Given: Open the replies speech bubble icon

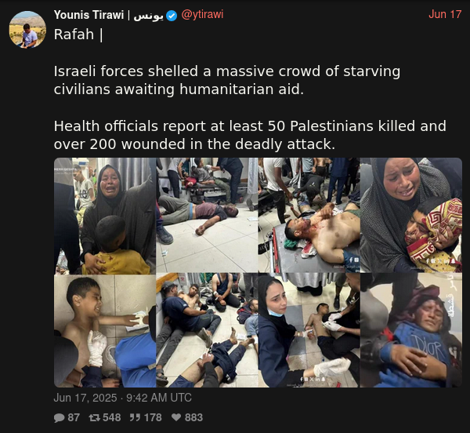Looking at the screenshot, I should point(59,417).
